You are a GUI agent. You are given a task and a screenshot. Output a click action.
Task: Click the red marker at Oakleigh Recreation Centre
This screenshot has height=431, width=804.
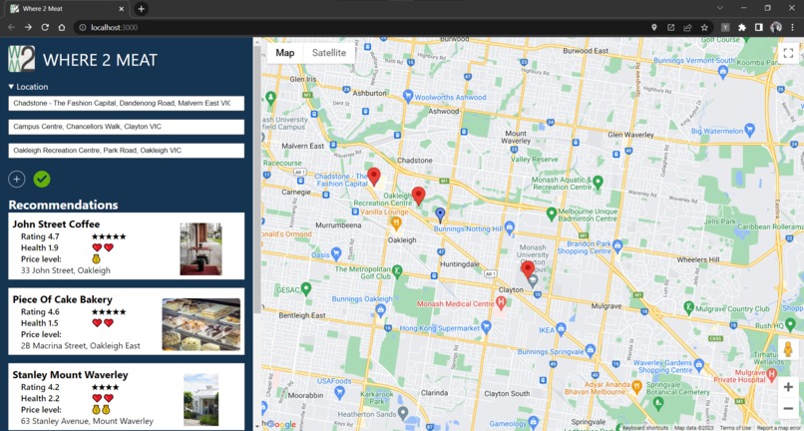click(418, 196)
